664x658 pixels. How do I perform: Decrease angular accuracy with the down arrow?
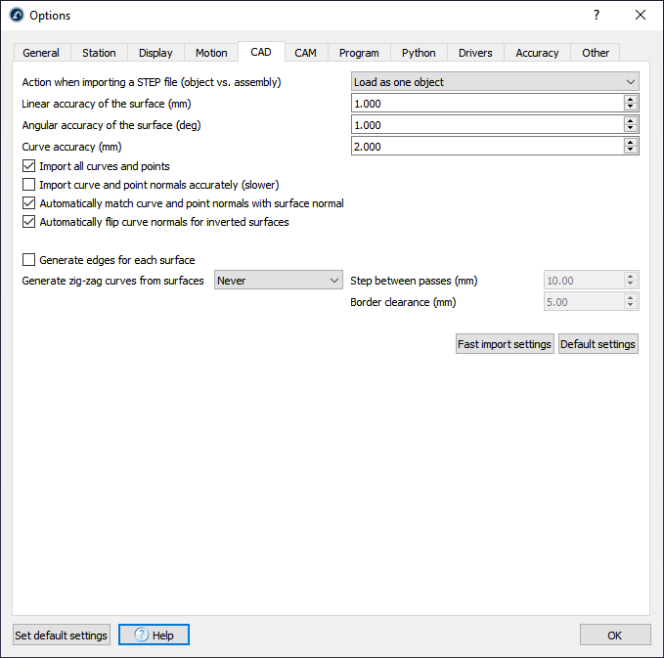point(631,129)
